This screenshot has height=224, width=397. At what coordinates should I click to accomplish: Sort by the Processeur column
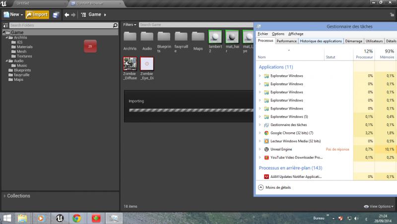tap(364, 54)
